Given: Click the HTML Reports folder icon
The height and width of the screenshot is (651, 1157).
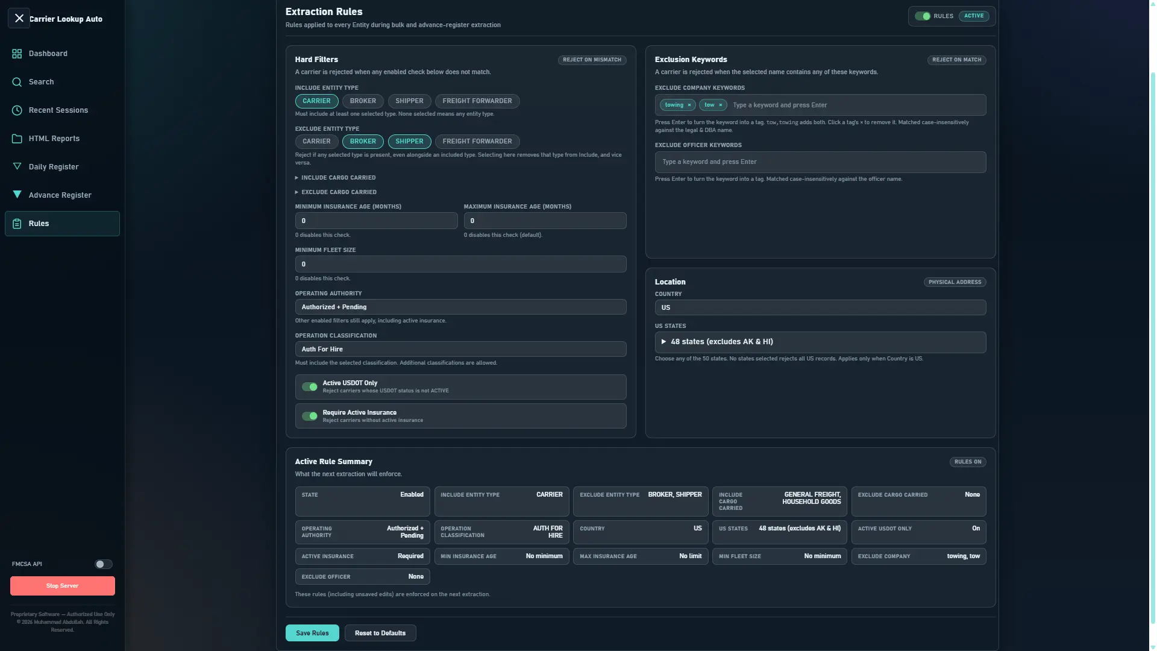Looking at the screenshot, I should 17,139.
